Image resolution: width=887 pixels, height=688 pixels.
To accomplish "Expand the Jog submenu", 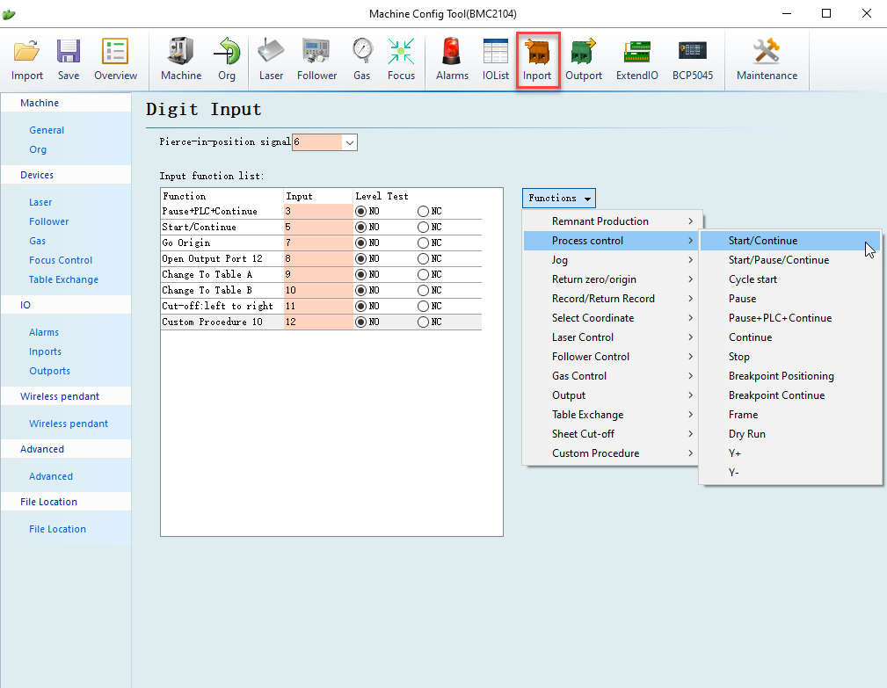I will [613, 260].
